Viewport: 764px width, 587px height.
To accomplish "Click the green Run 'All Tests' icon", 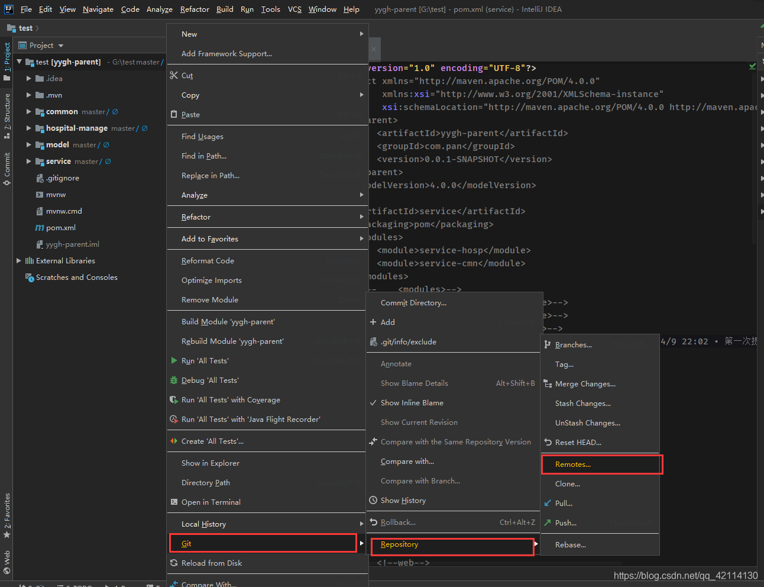I will point(174,360).
